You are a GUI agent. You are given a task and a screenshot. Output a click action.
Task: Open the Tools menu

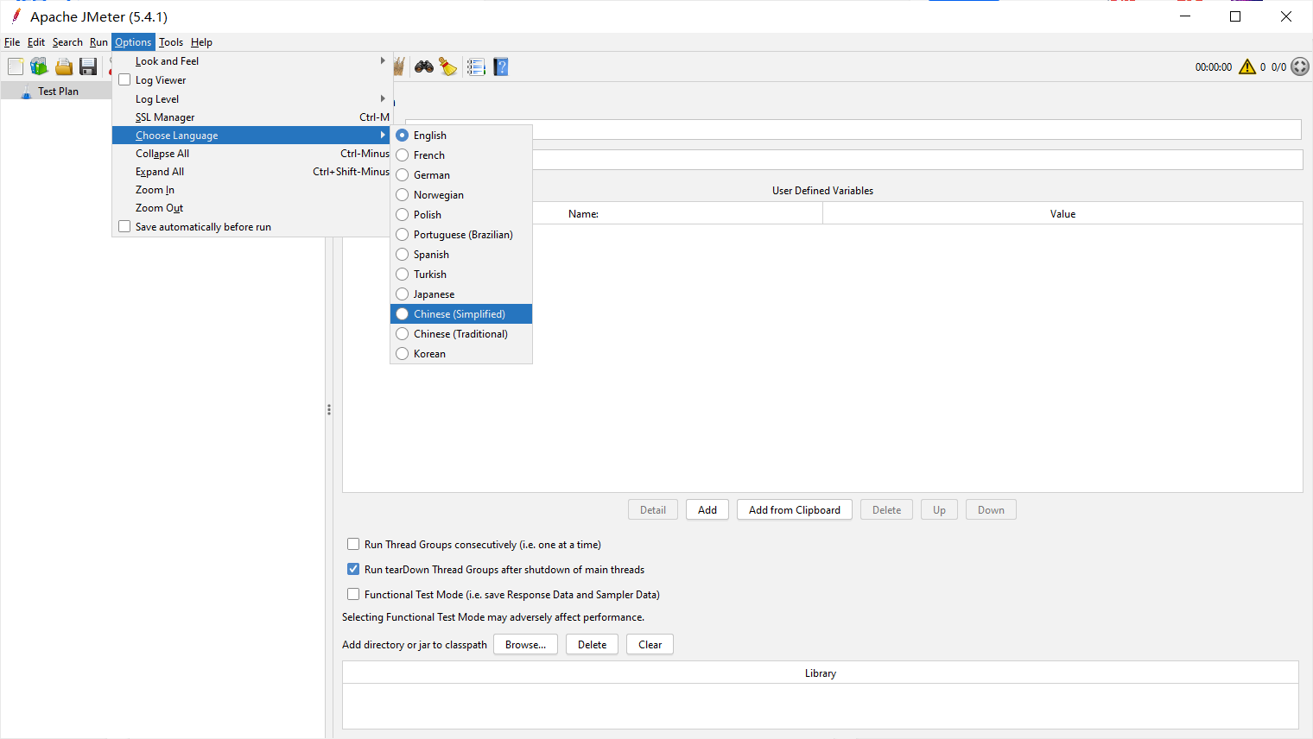[171, 42]
